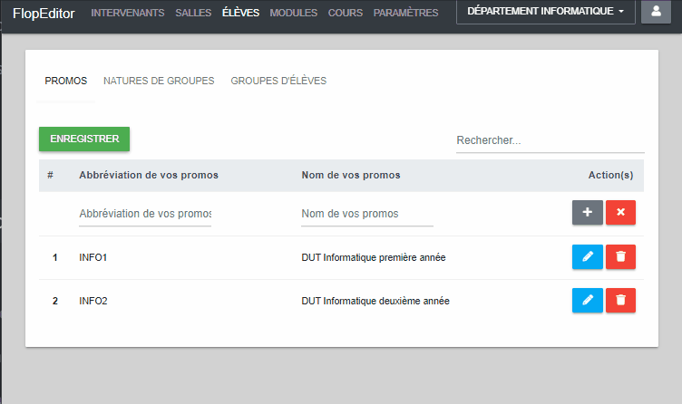The height and width of the screenshot is (404, 682).
Task: Click the pencil edit icon for INFO1
Action: 587,257
